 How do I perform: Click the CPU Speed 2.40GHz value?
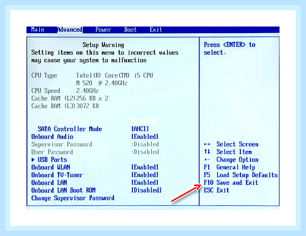[87, 91]
